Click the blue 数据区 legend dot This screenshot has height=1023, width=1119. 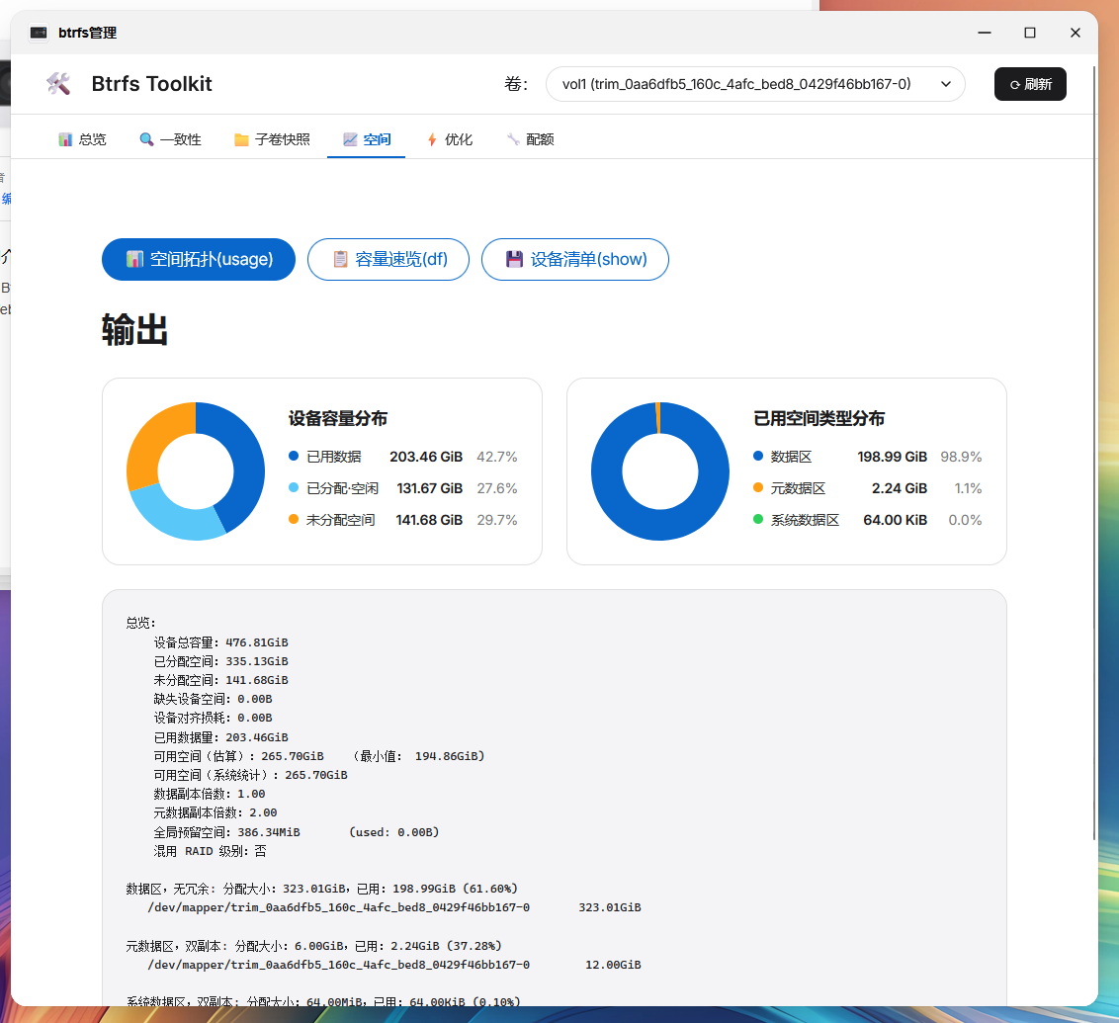click(x=758, y=456)
